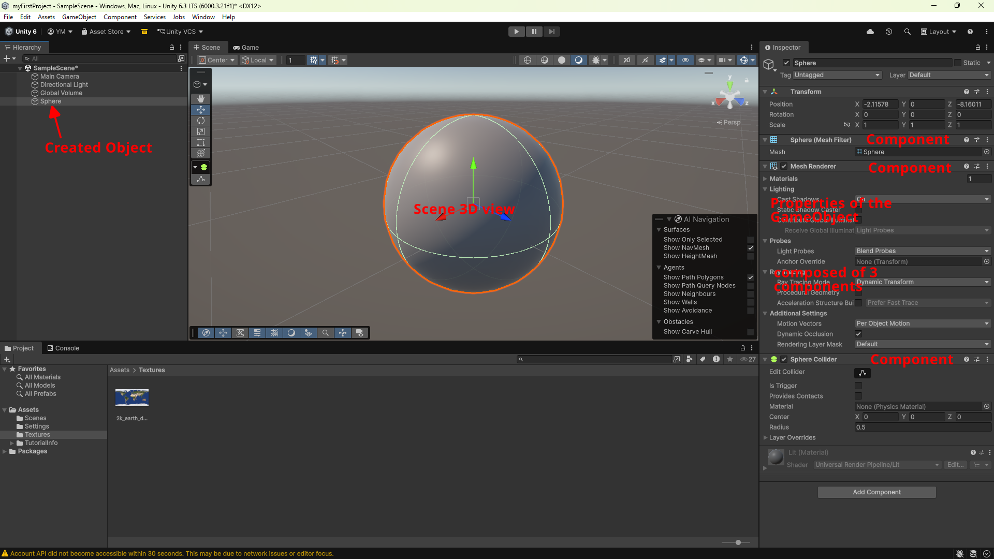This screenshot has width=994, height=559.
Task: Open the Undo History icon
Action: [889, 32]
